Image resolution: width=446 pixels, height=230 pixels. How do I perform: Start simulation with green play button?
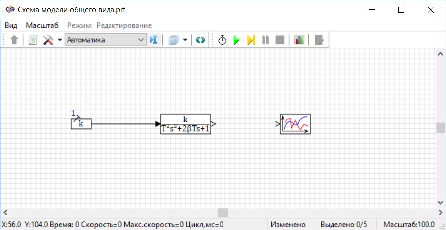(x=237, y=40)
